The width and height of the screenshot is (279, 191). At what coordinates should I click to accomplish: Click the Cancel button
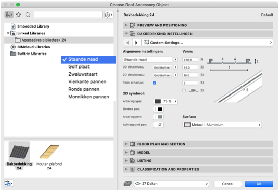point(227,184)
